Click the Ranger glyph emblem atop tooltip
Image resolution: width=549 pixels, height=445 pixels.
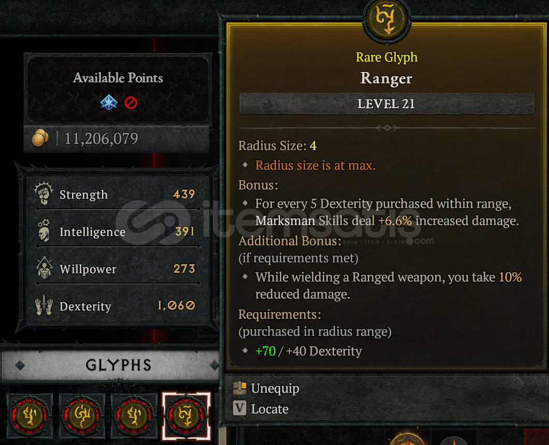[386, 20]
